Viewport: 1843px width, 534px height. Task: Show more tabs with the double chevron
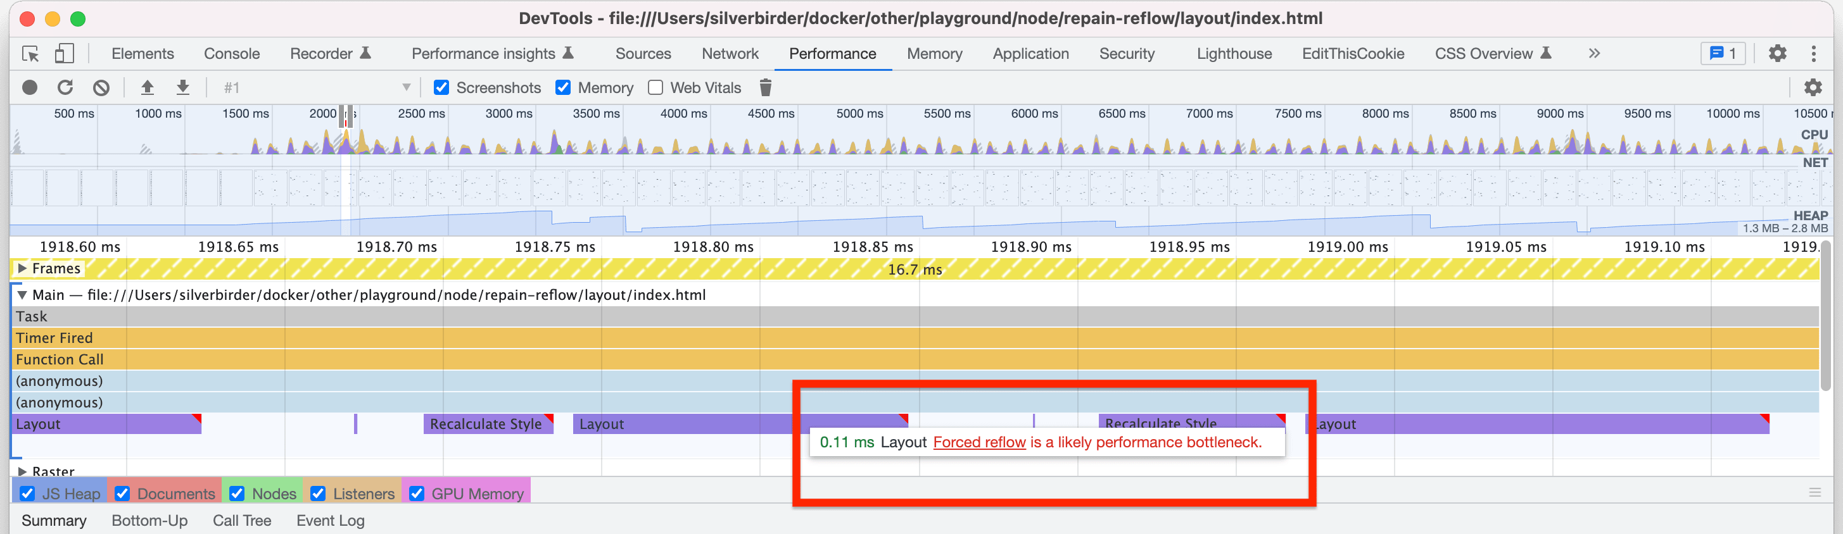point(1594,54)
